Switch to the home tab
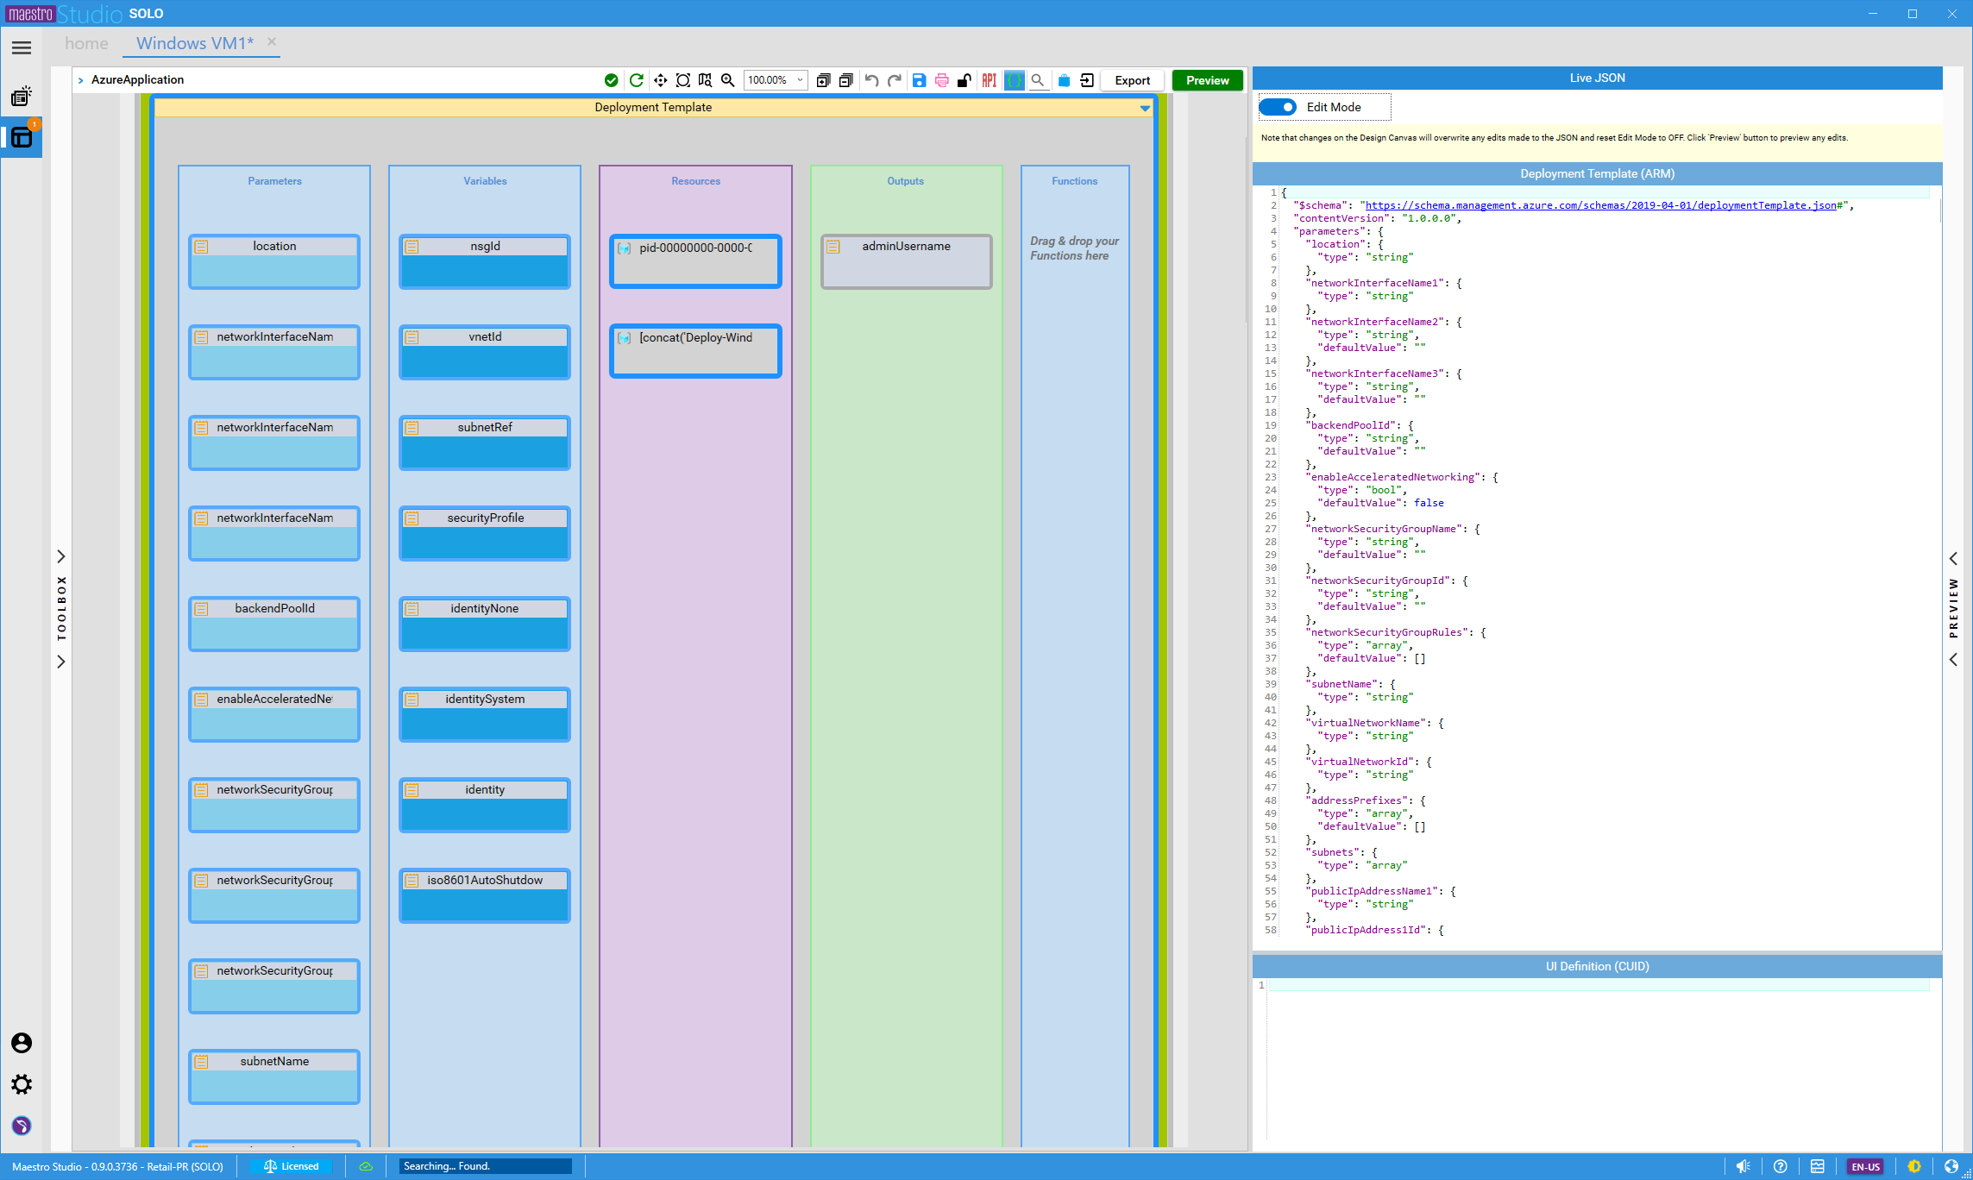 [86, 43]
